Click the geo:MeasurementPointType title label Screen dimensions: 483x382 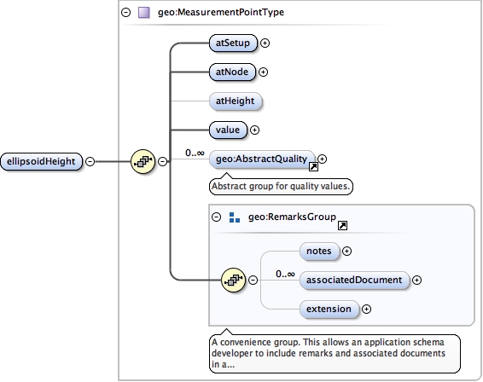click(x=221, y=12)
